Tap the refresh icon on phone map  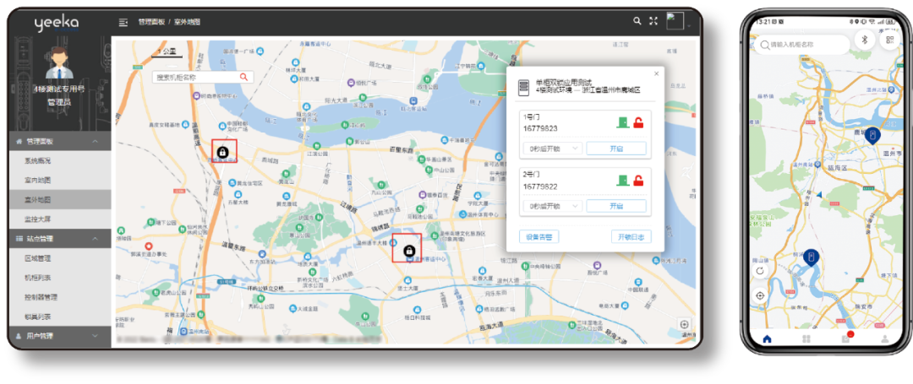[760, 271]
